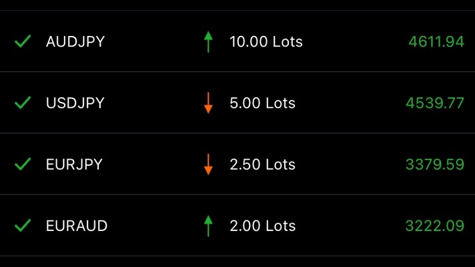Select the USDJPY symbol name
The width and height of the screenshot is (475, 267).
click(75, 103)
